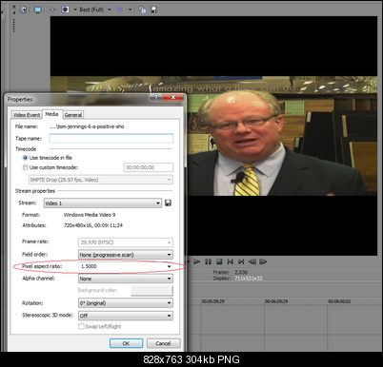383x367 pixels.
Task: Toggle the Split Screen View icon
Action: [66, 10]
